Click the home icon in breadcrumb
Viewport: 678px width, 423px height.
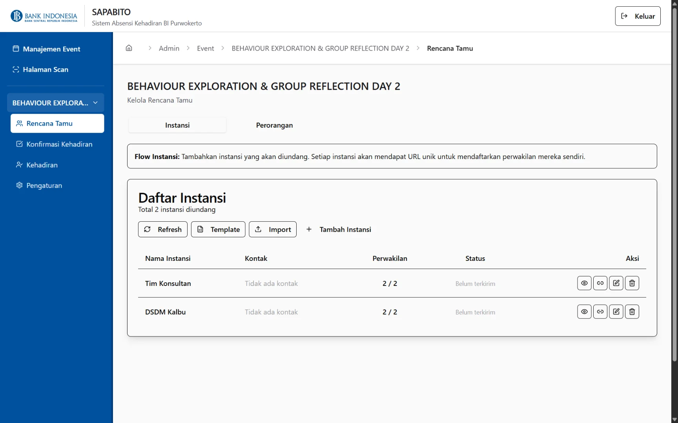[129, 48]
